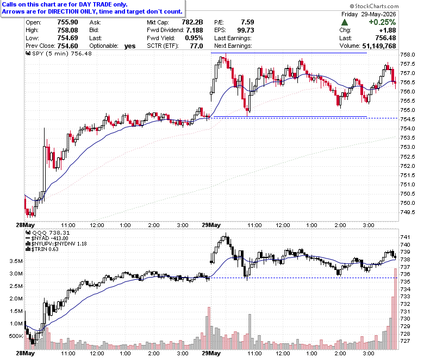Click the +0.25% percent change value
This screenshot has width=424, height=358.
click(x=382, y=22)
